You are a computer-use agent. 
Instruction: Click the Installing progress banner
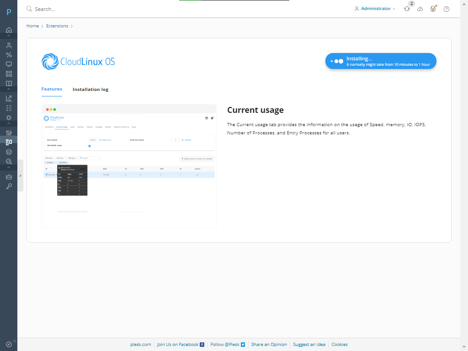click(381, 61)
